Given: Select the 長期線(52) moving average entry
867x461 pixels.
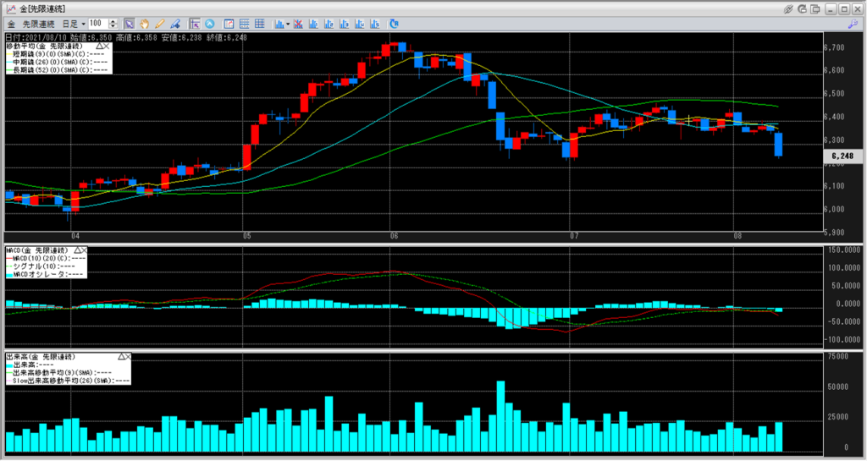Looking at the screenshot, I should pyautogui.click(x=58, y=70).
